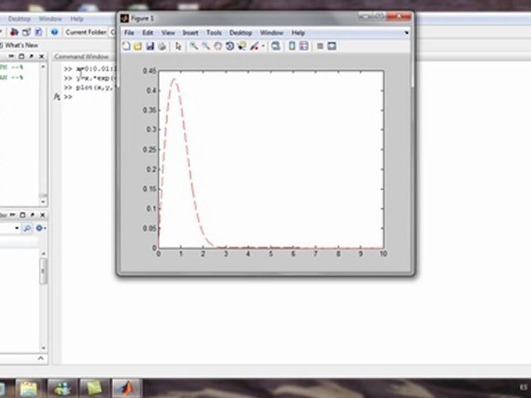Viewport: 531px width, 398px height.
Task: Open the Desktop menu in Figure 1
Action: point(241,33)
